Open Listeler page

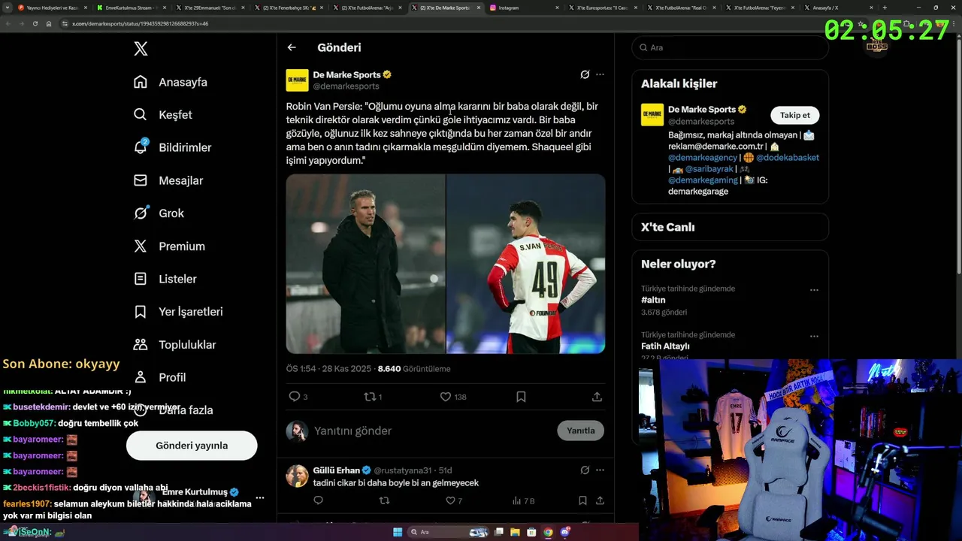click(165, 279)
